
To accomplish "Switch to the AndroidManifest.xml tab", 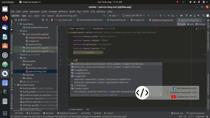I will click(89, 20).
